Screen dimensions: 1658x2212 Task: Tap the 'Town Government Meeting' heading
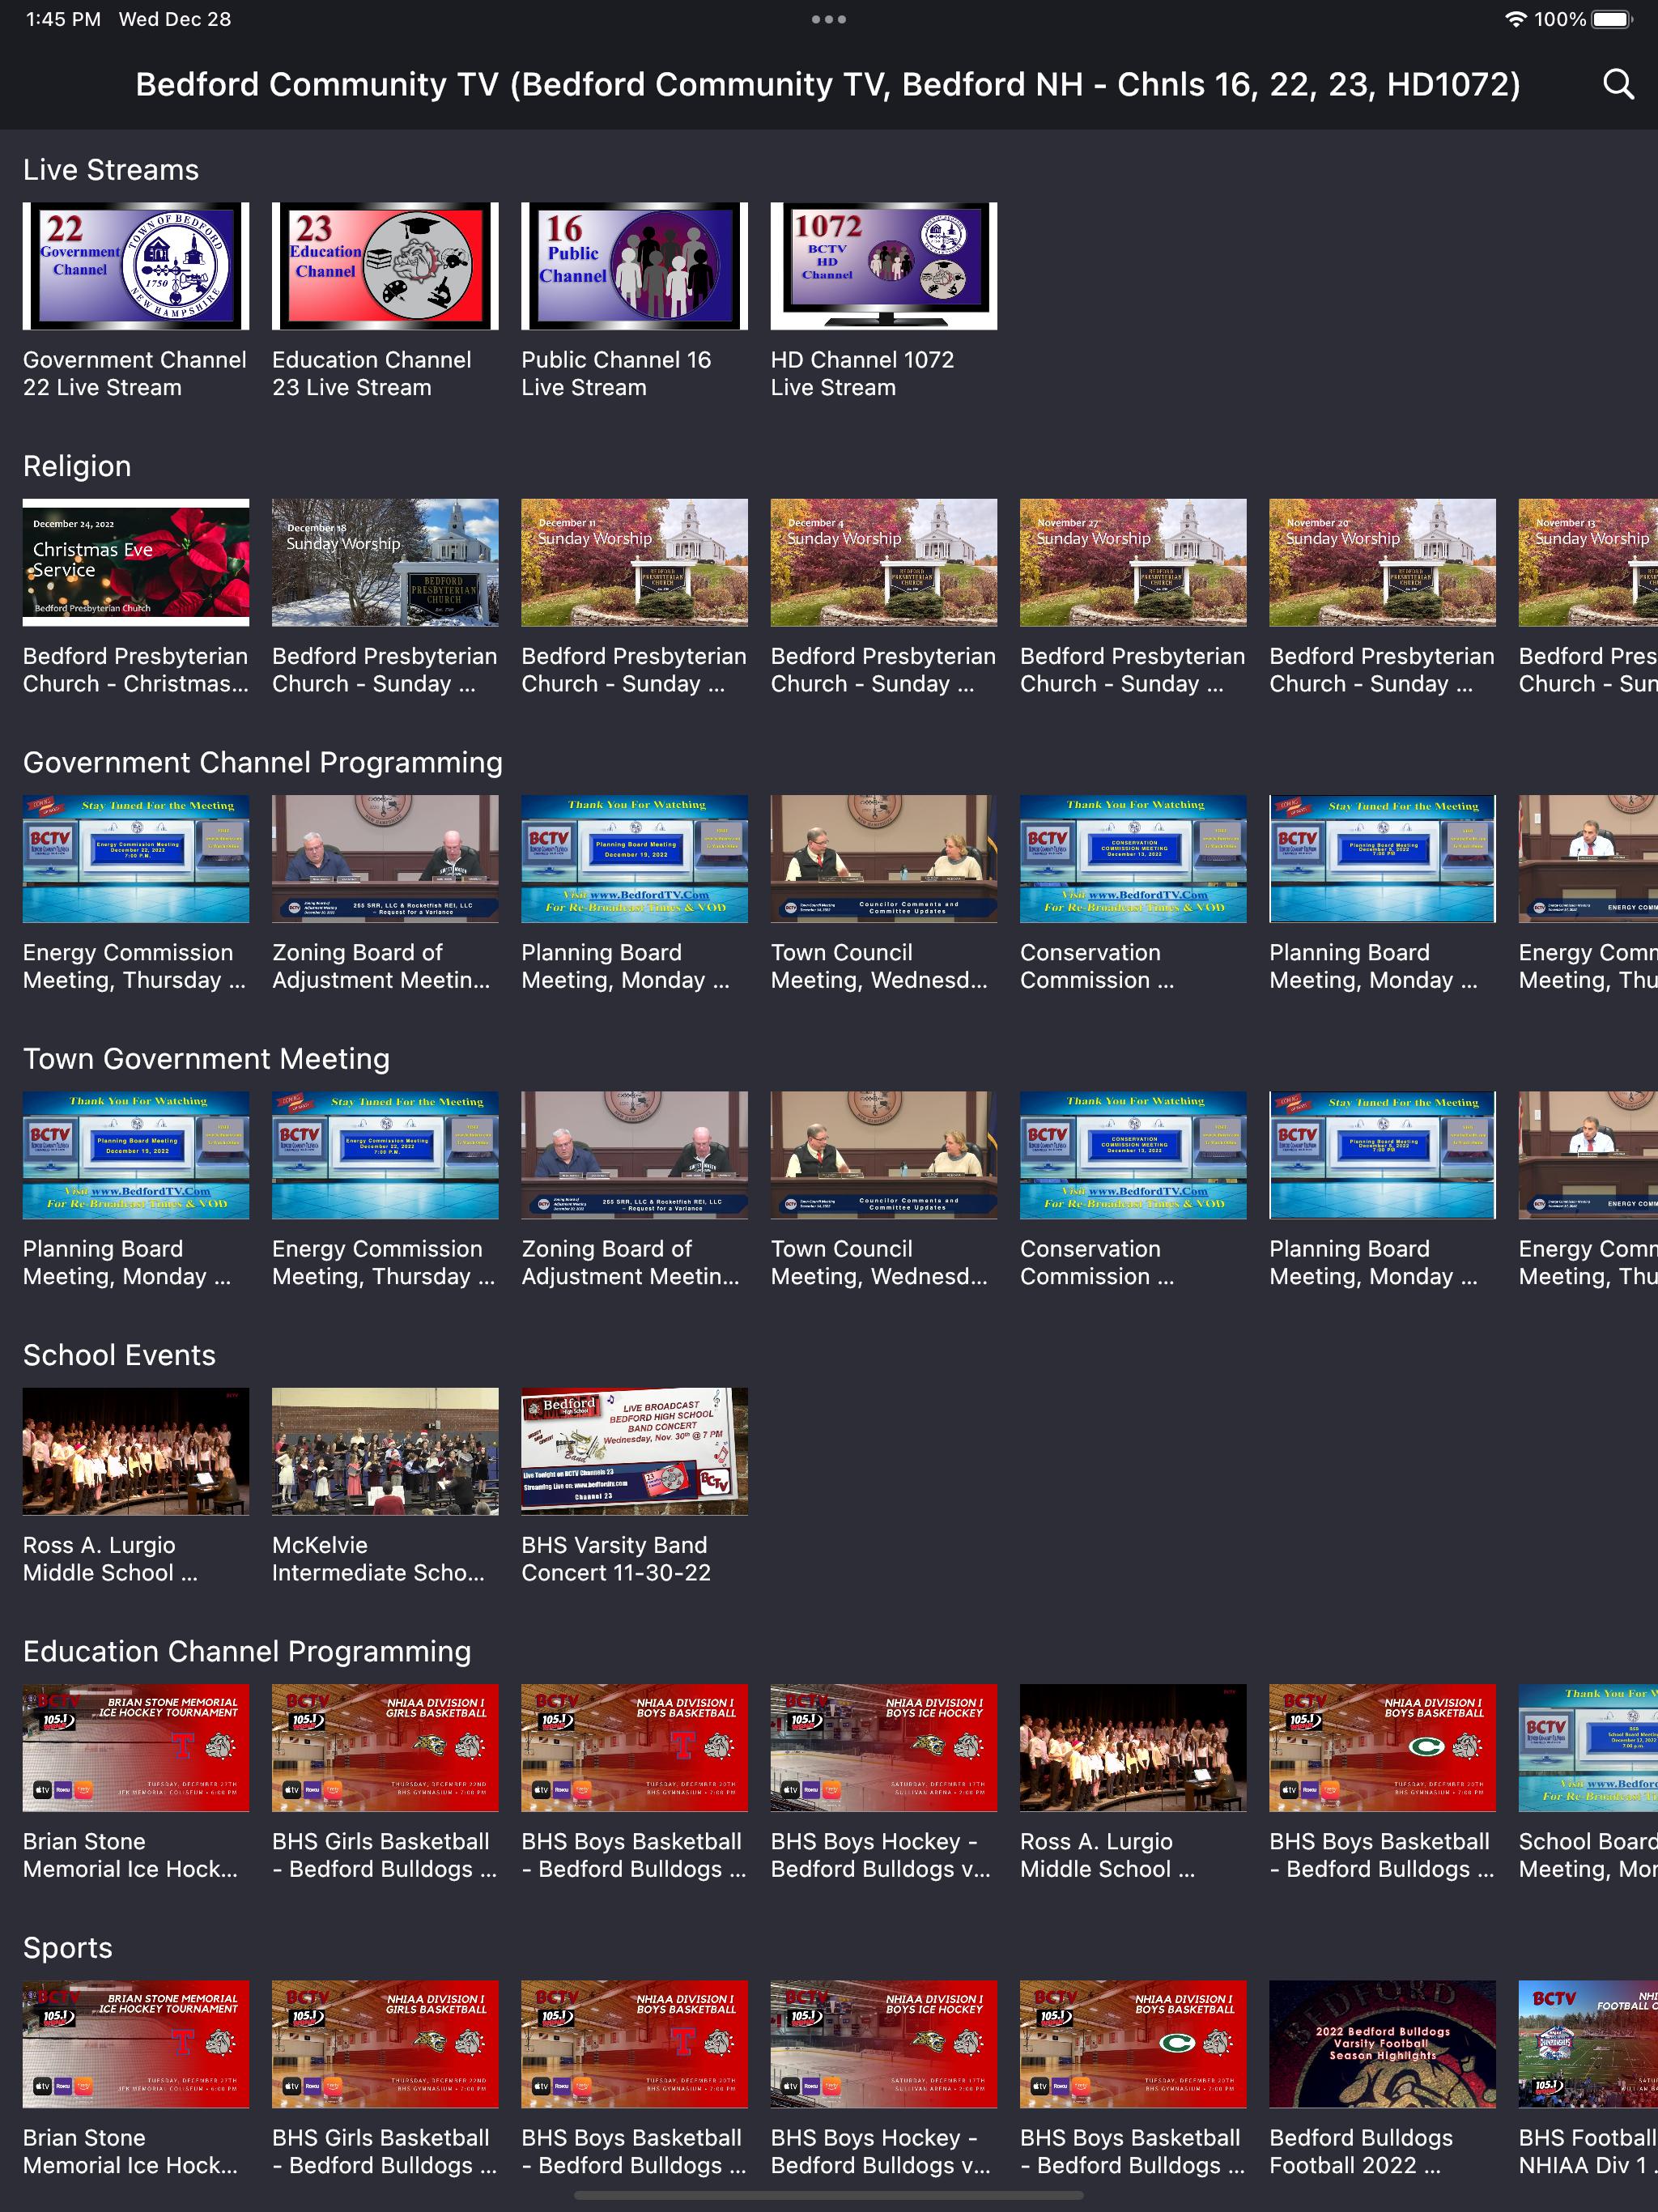(x=206, y=1059)
